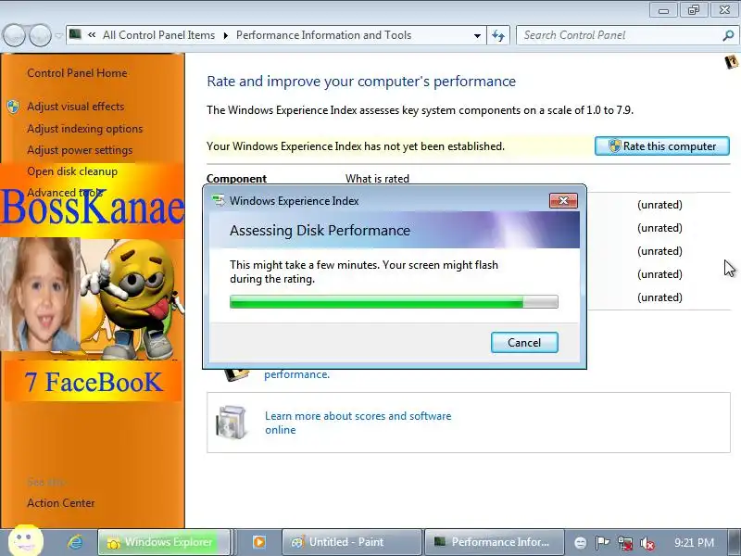741x556 pixels.
Task: Minimize the Control Panel window
Action: tap(663, 10)
